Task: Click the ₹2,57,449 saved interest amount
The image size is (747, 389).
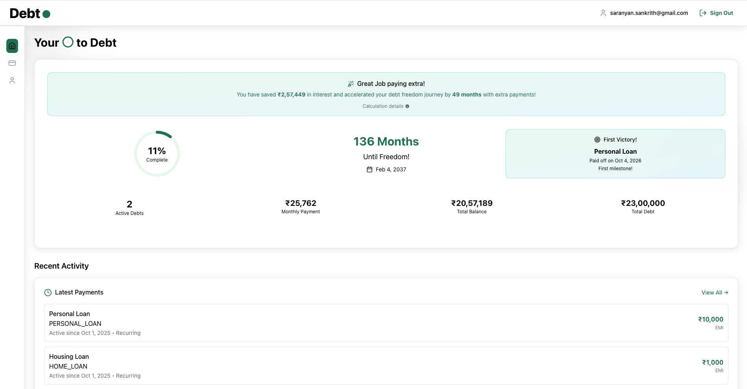Action: pyautogui.click(x=291, y=95)
